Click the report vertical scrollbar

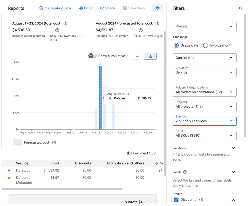pyautogui.click(x=165, y=104)
